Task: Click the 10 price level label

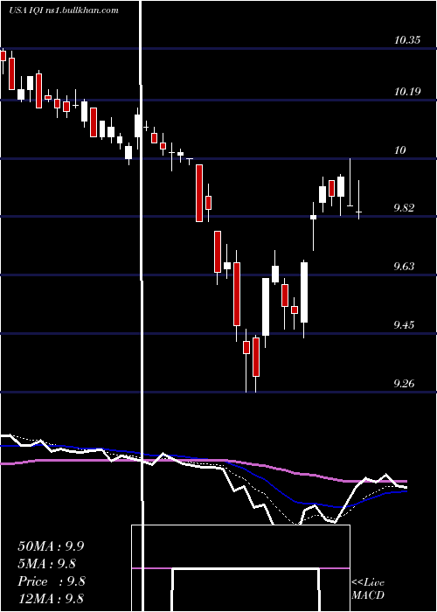Action: click(x=400, y=150)
